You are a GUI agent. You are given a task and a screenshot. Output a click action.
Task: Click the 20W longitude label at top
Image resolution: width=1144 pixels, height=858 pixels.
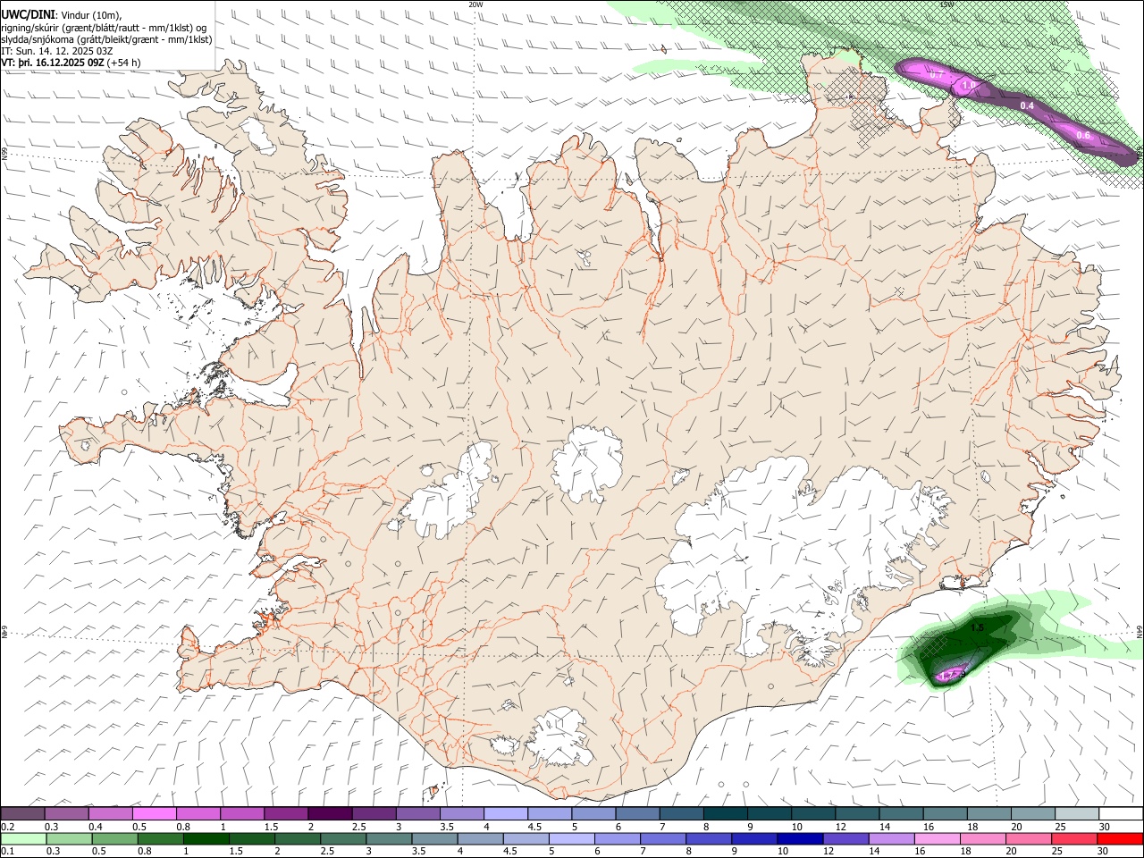475,4
